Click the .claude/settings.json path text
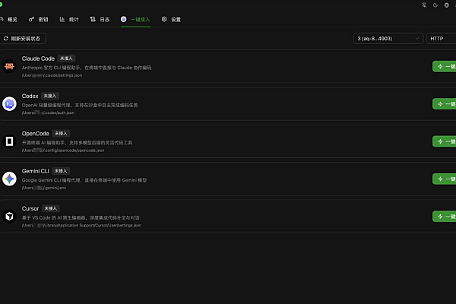Screen dimensions: 456x304 52,75
